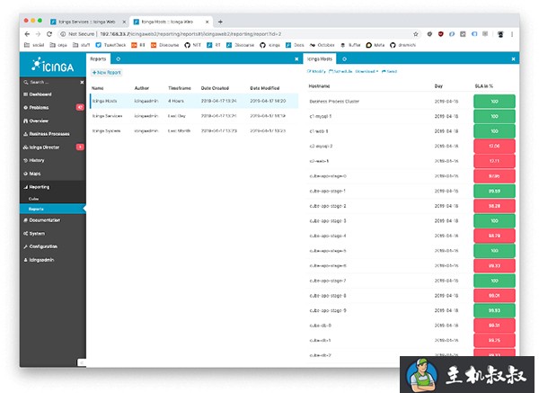Click the Modify link
Viewport: 539px width, 393px height.
tap(316, 72)
